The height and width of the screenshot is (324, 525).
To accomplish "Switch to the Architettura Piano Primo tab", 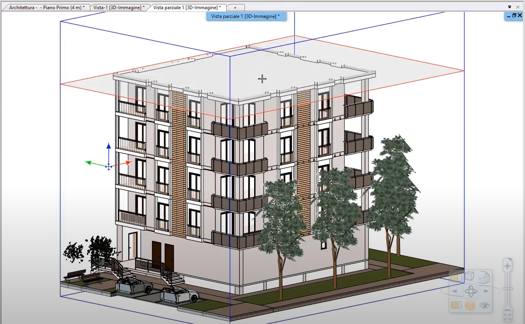I will point(46,7).
